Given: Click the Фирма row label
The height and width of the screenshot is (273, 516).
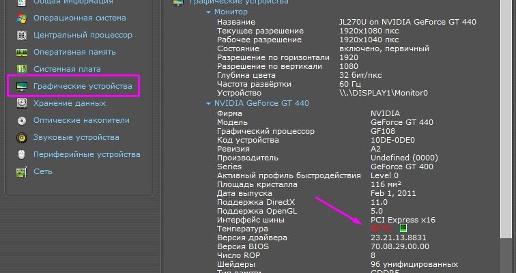Looking at the screenshot, I should pyautogui.click(x=229, y=113).
